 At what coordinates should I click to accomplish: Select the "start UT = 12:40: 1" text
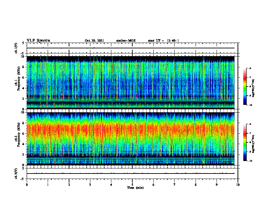click(x=163, y=41)
